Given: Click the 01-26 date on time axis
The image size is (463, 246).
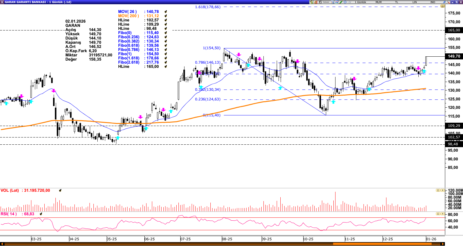Looking at the screenshot, I should pos(431,239).
